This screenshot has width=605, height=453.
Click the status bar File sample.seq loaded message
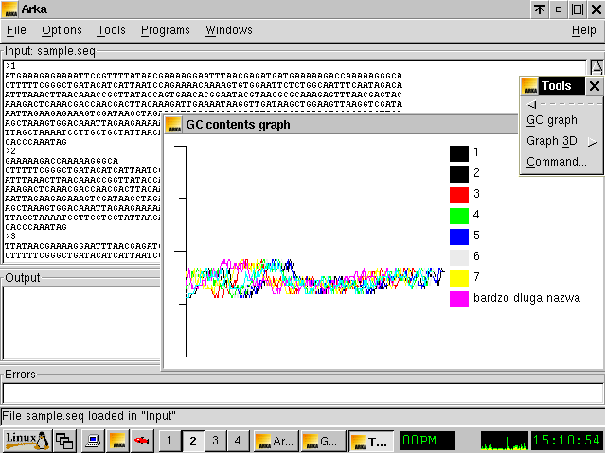89,416
